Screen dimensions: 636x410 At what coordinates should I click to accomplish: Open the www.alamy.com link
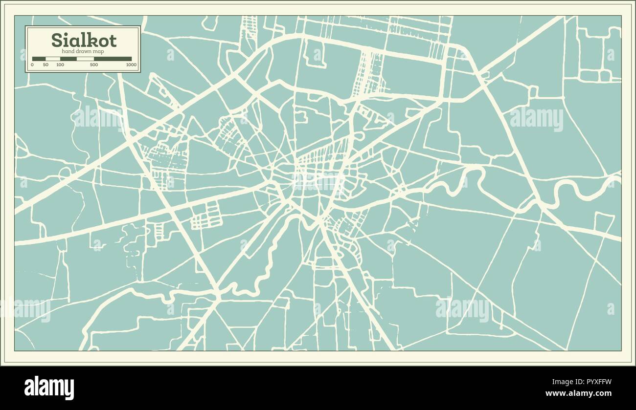click(579, 393)
